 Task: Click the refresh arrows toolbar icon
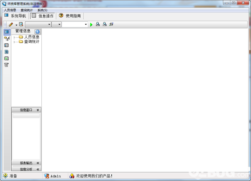tap(111, 24)
